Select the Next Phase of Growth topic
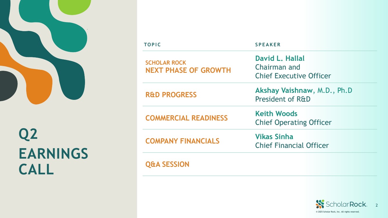 (188, 70)
